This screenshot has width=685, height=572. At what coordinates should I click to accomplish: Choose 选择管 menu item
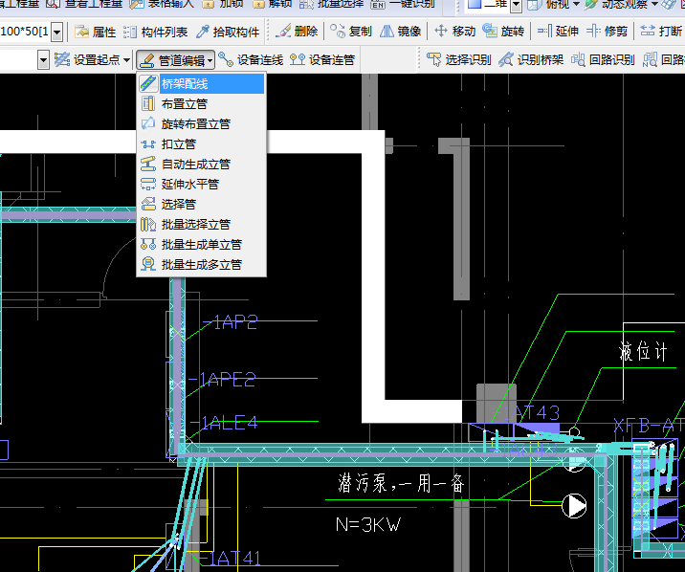[202, 204]
